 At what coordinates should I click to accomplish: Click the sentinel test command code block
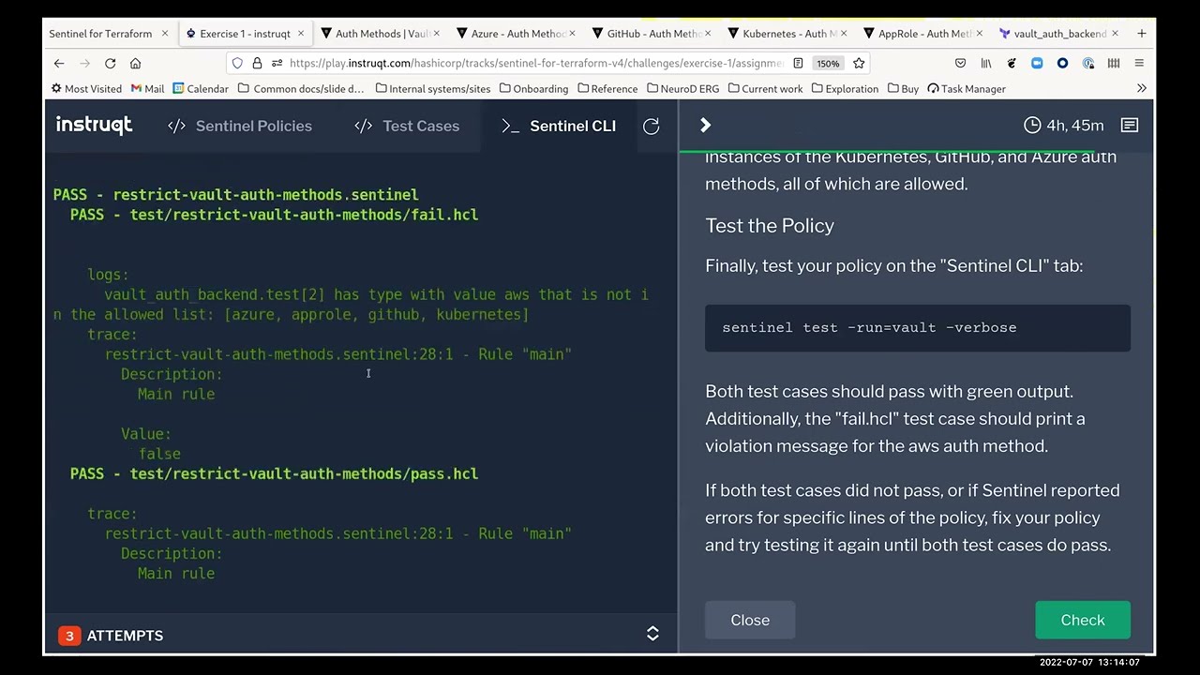(x=917, y=327)
